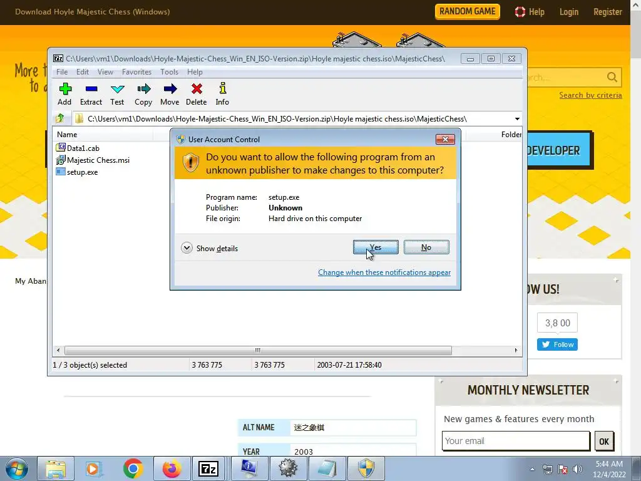The width and height of the screenshot is (641, 481).
Task: Select the Majestic Chess.msi file
Action: point(93,160)
